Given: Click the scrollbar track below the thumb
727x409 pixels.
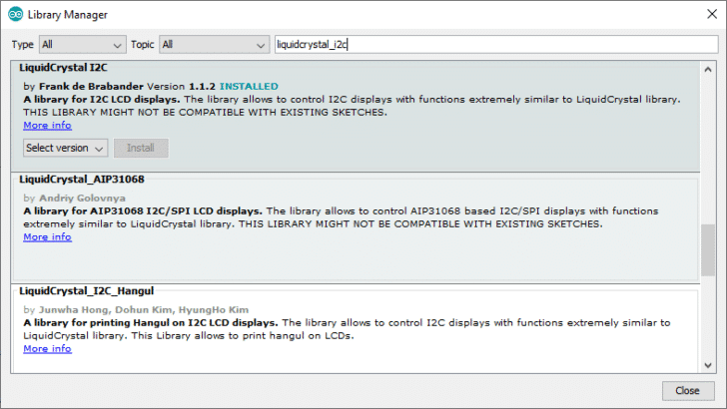Looking at the screenshot, I should click(708, 319).
